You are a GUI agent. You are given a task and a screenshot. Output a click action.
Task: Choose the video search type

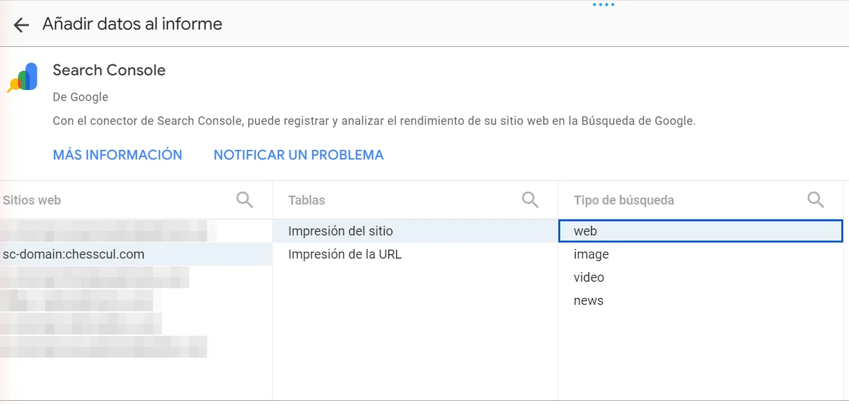pos(700,277)
